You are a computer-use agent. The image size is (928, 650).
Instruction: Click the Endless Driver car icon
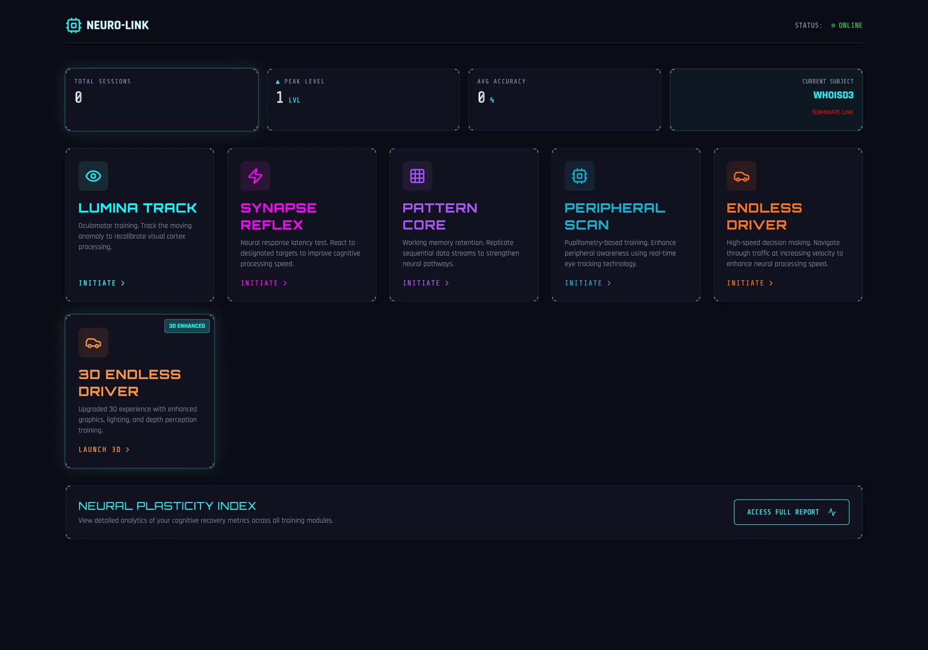741,177
